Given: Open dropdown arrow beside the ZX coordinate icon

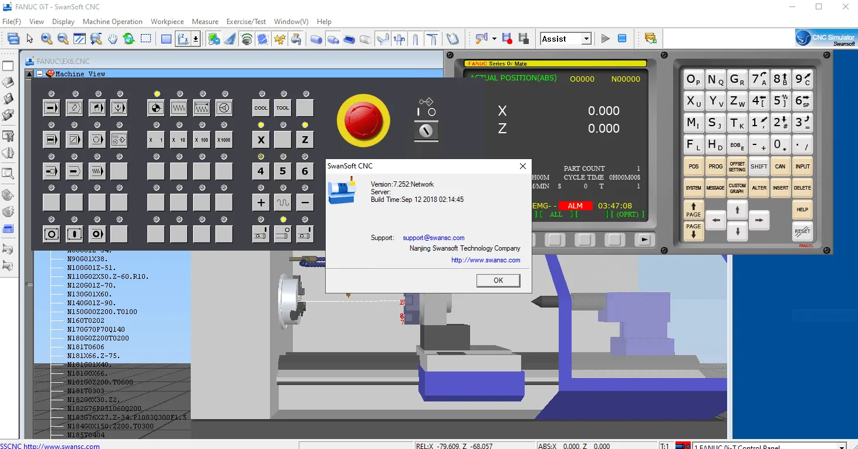Looking at the screenshot, I should click(x=195, y=39).
